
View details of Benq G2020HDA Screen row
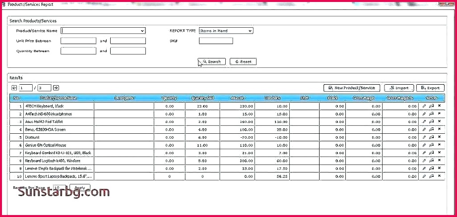point(432,129)
